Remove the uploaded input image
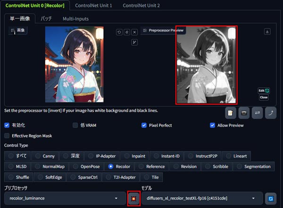283x208 pixels. click(x=134, y=32)
